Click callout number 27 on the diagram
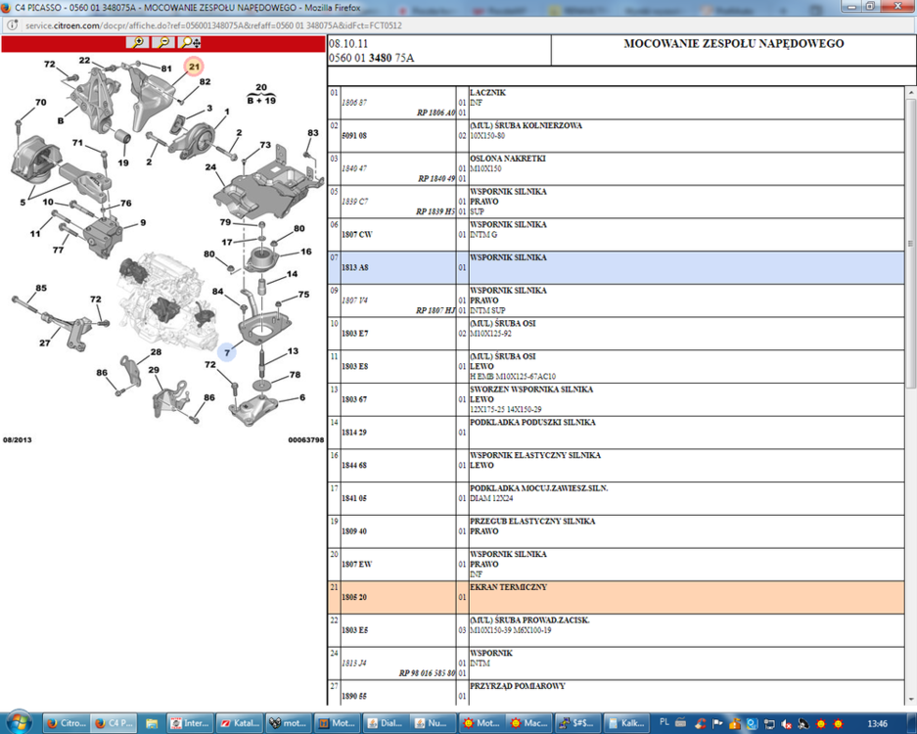917x734 pixels. [x=44, y=343]
